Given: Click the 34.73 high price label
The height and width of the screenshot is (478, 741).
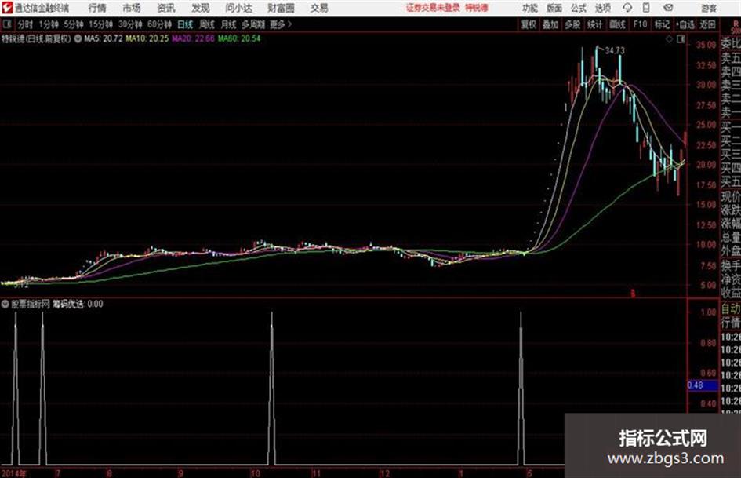Looking at the screenshot, I should tap(614, 51).
